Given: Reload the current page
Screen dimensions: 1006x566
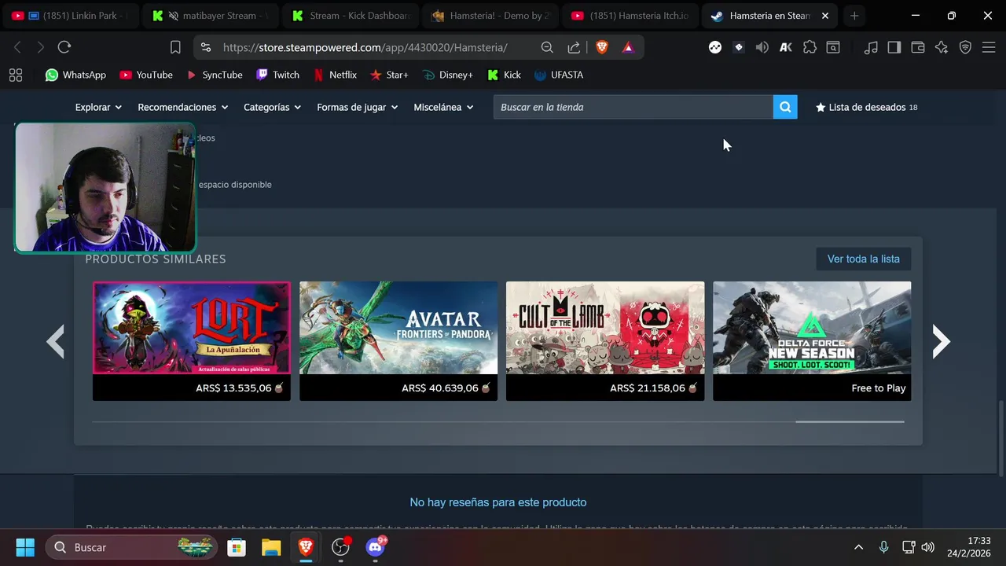Looking at the screenshot, I should pos(64,47).
